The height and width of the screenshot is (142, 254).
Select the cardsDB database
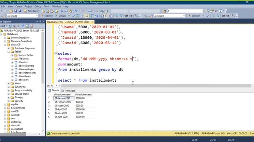click(x=15, y=115)
